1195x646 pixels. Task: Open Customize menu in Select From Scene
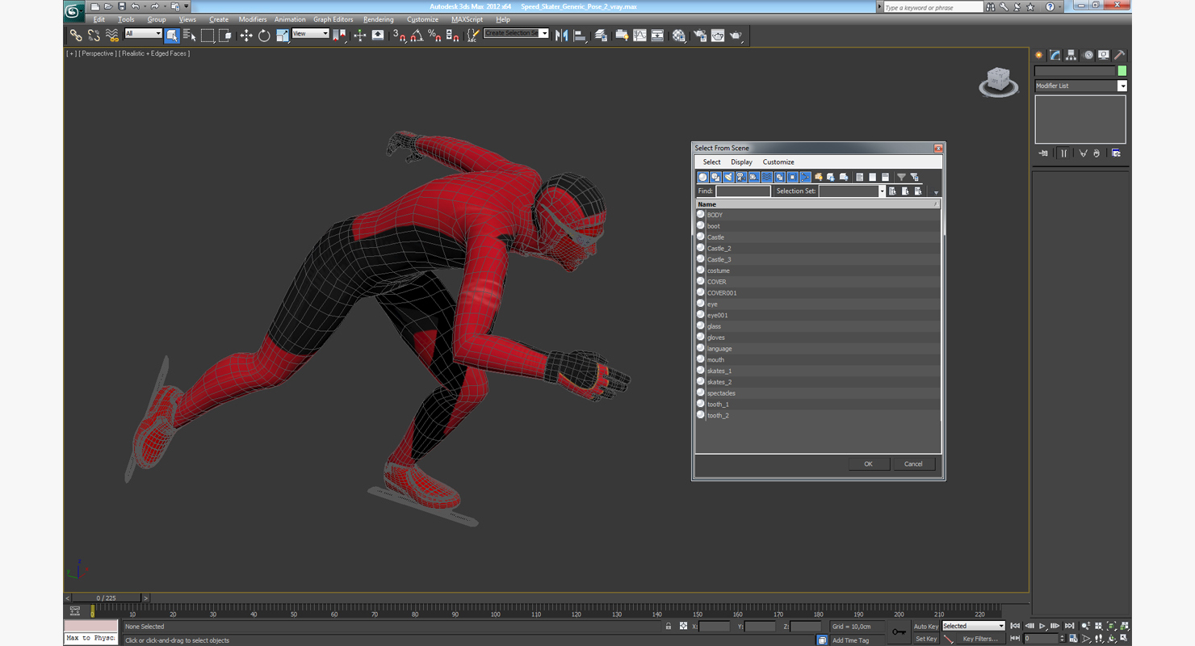778,162
